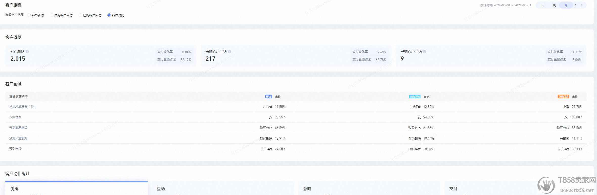Click the orange 已购回访 badge
597x195 pixels.
563,97
